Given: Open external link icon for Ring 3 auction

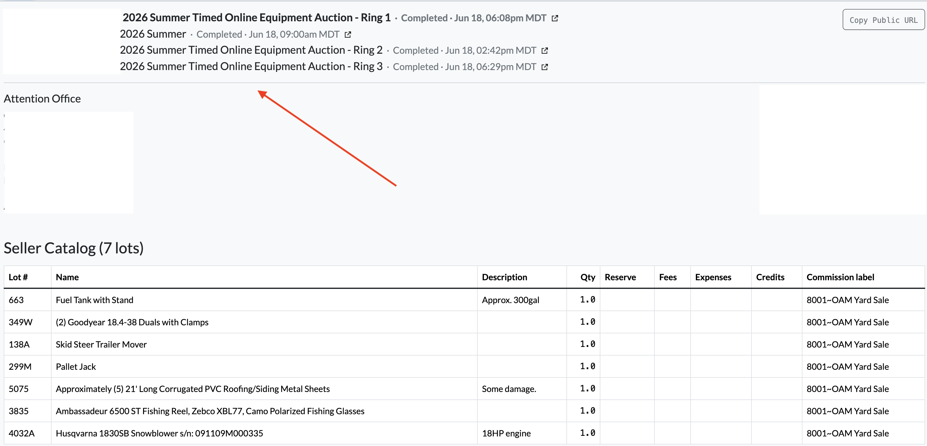Looking at the screenshot, I should click(544, 67).
